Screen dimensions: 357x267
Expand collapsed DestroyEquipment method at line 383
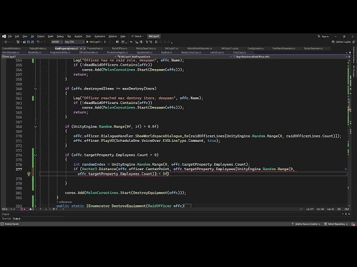(36, 206)
